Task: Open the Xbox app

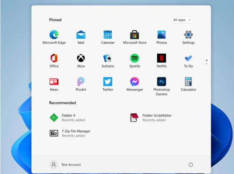Action: click(x=81, y=61)
